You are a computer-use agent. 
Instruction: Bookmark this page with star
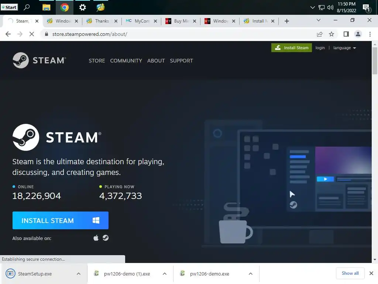(x=331, y=34)
